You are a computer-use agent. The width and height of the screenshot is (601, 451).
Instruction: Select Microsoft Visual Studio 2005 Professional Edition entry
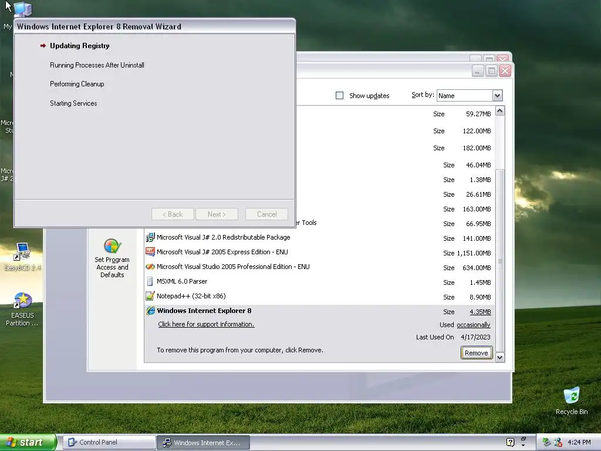(319, 267)
